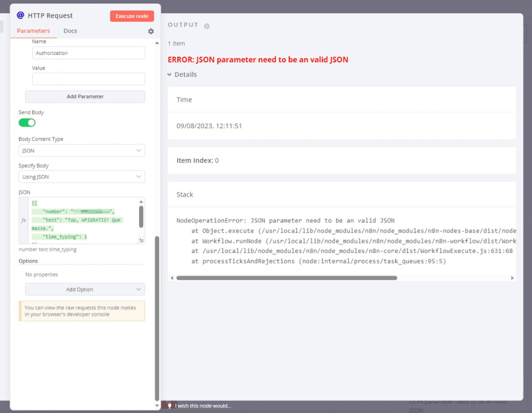
Task: Click the empty Value input field
Action: [x=88, y=79]
